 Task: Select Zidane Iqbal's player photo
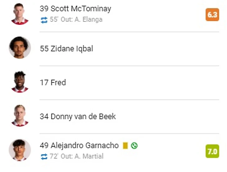click(20, 48)
